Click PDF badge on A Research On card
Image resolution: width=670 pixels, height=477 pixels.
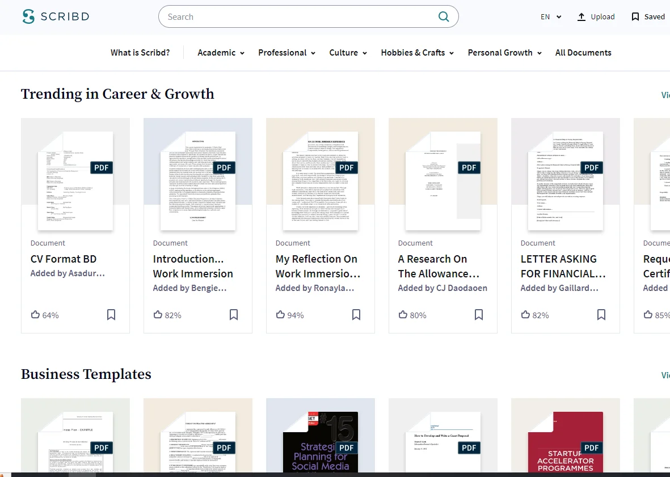(x=469, y=167)
